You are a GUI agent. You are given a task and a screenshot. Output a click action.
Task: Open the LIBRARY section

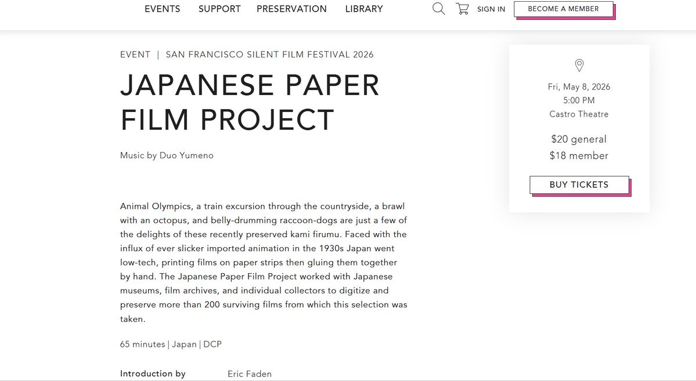(x=363, y=9)
